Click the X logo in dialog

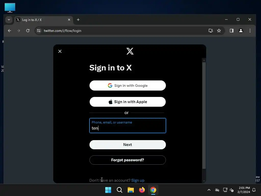point(130,51)
